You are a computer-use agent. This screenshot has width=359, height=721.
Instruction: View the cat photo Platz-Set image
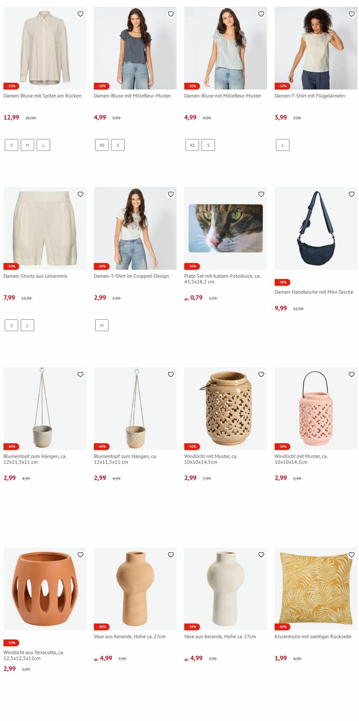point(225,228)
